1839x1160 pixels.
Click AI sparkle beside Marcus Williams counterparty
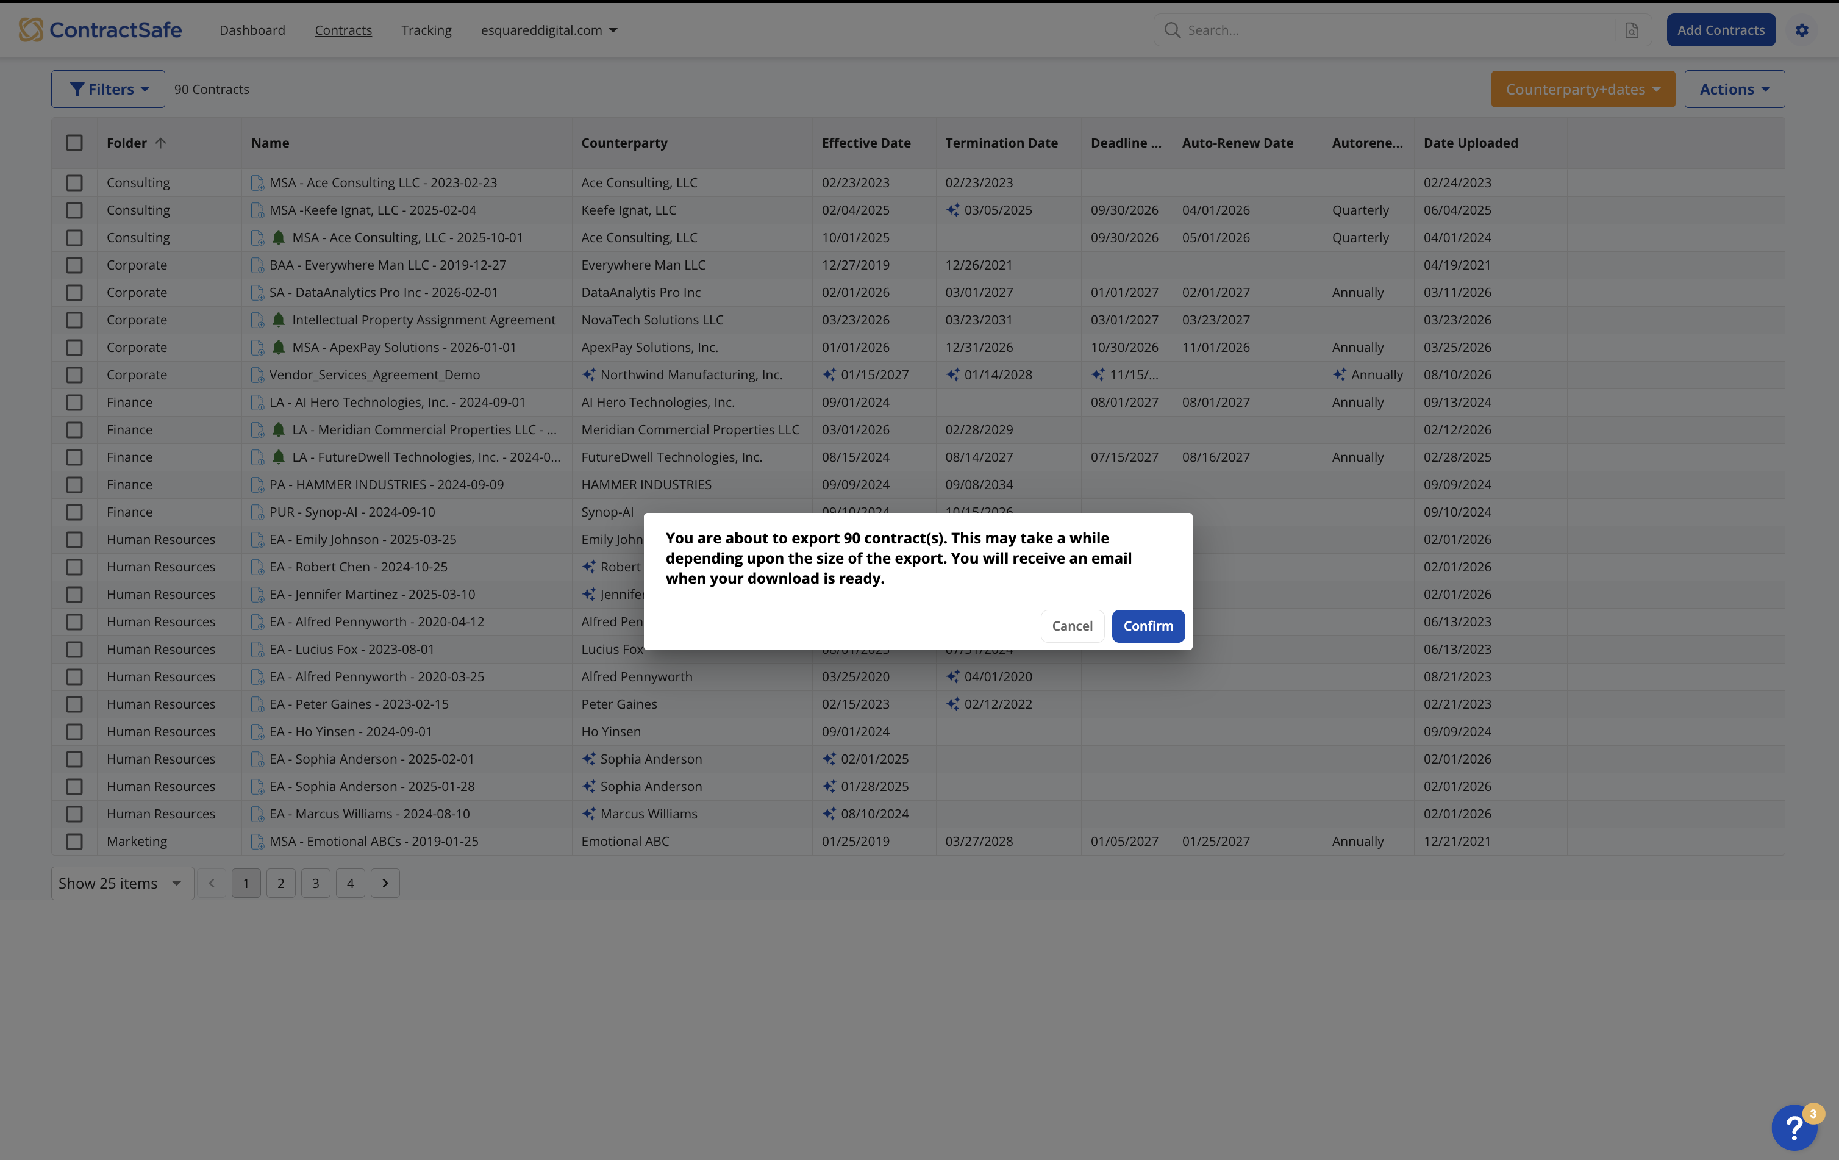pyautogui.click(x=589, y=814)
